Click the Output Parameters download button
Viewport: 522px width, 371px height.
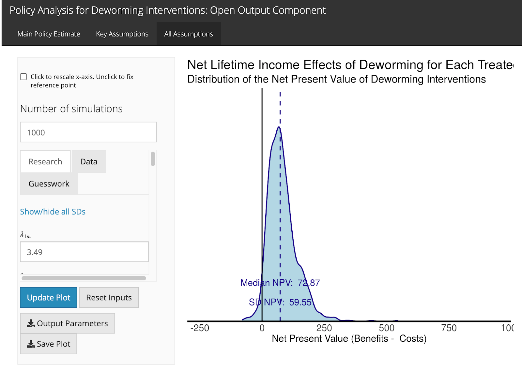point(68,323)
